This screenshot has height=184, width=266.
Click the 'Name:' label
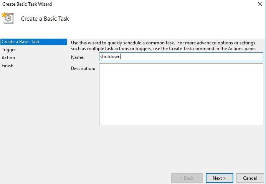78,57
